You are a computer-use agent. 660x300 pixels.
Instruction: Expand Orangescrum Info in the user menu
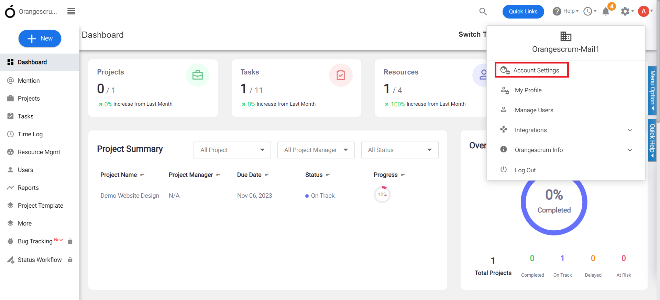coord(566,150)
